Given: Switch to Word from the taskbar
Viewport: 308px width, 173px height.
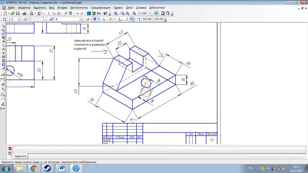Looking at the screenshot, I should 62,168.
